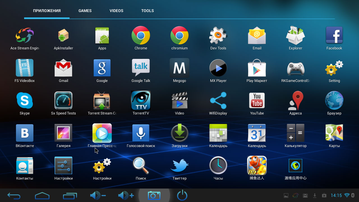Launch Калькулятор
The image size is (359, 202).
coord(296,133)
